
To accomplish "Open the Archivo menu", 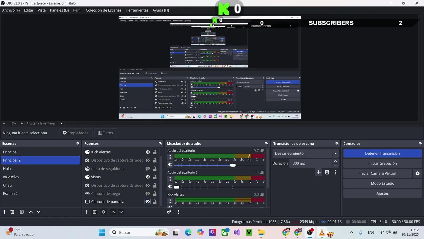I will tap(11, 10).
